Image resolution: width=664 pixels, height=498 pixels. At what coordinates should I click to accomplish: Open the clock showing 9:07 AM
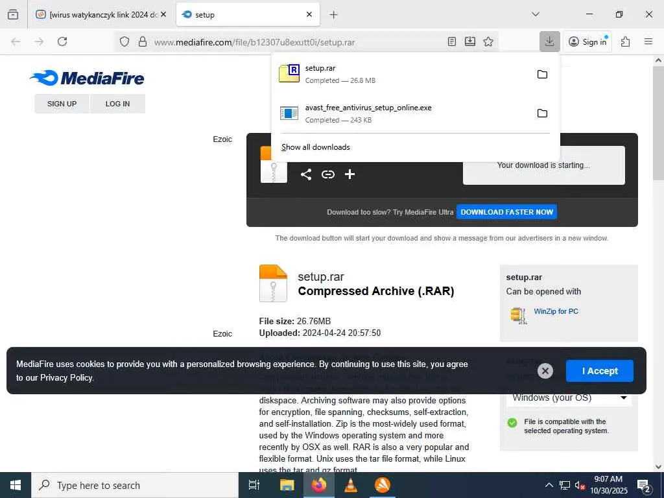pyautogui.click(x=608, y=485)
